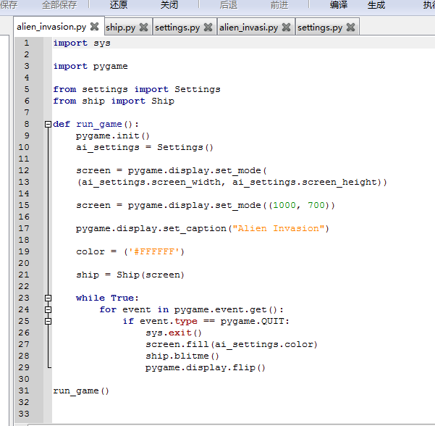
Task: Close the ship.py tab
Action: pos(143,28)
